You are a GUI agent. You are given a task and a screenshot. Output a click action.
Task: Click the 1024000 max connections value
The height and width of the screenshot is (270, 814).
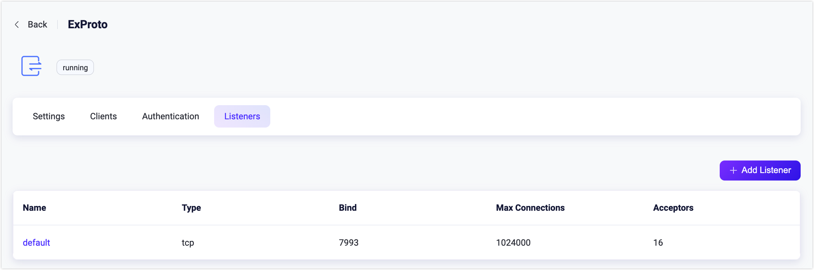513,243
